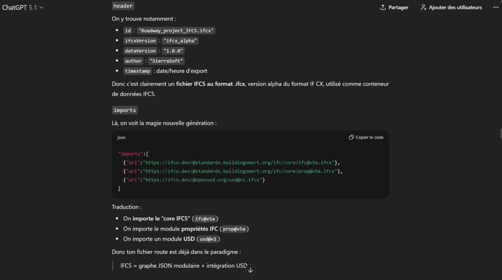Click the vertical scrollbar thumb
Screen dimensions: 502x280
500,133
